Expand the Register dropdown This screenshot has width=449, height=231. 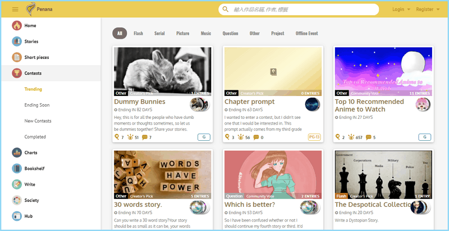[428, 10]
